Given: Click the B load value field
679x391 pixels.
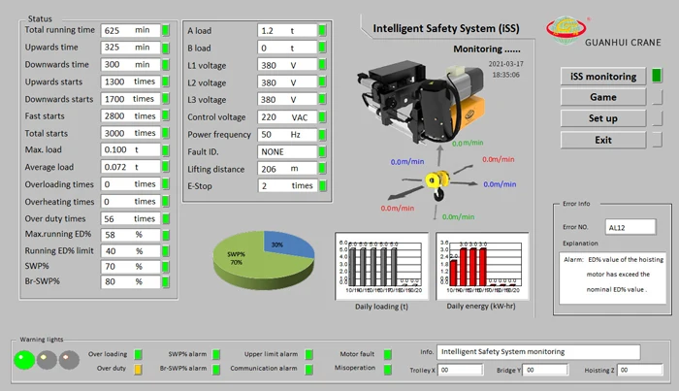Looking at the screenshot, I should click(287, 49).
